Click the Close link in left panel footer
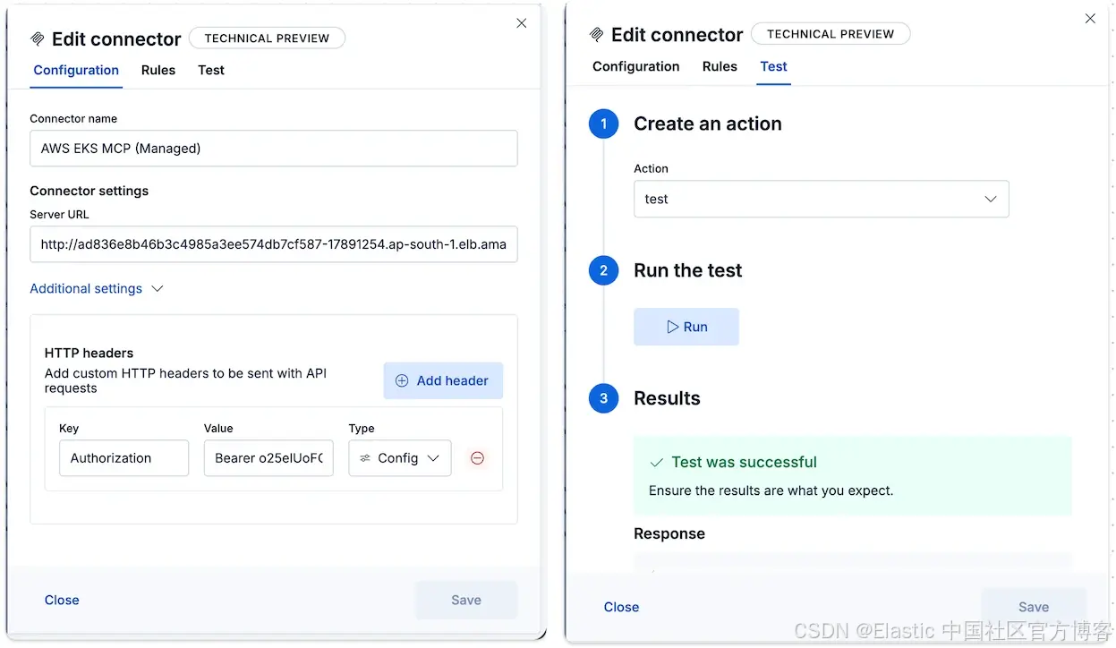The image size is (1116, 648). click(62, 600)
